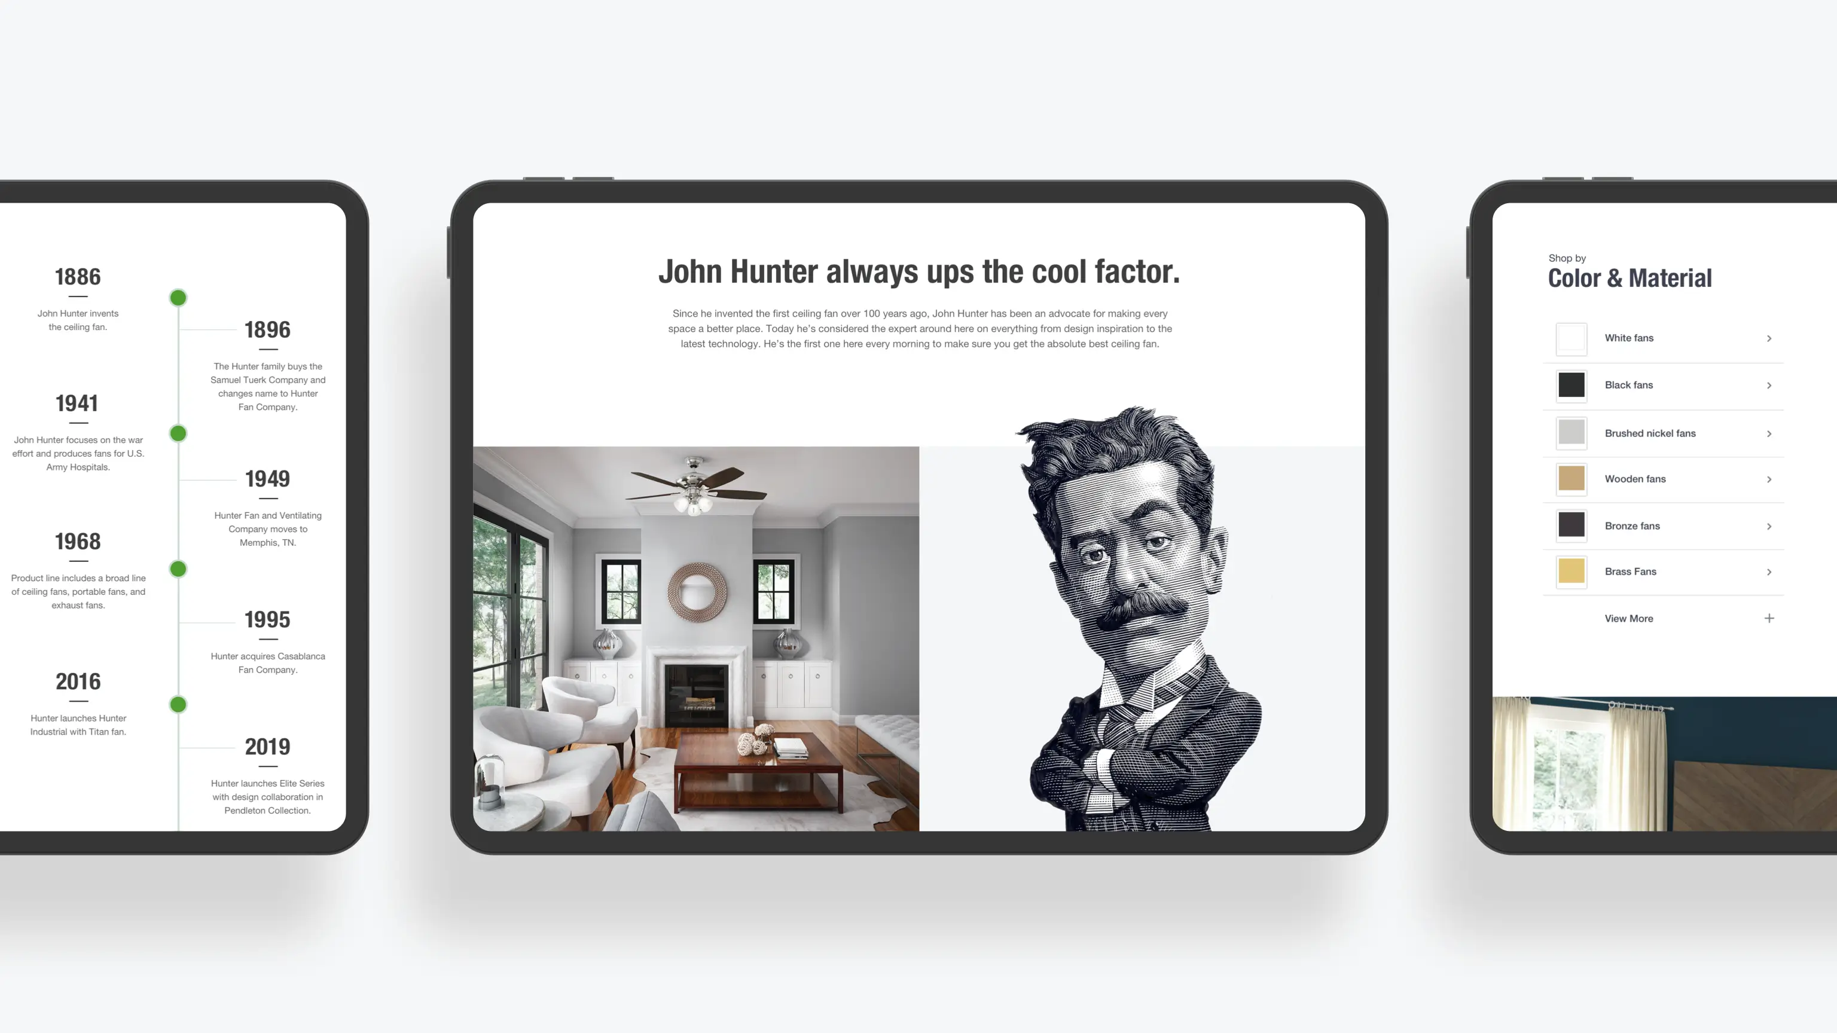The image size is (1837, 1033).
Task: Click the Brass Fans chevron arrow
Action: coord(1769,571)
